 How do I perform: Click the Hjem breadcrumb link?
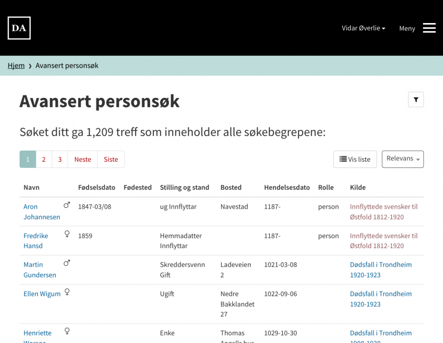click(16, 65)
